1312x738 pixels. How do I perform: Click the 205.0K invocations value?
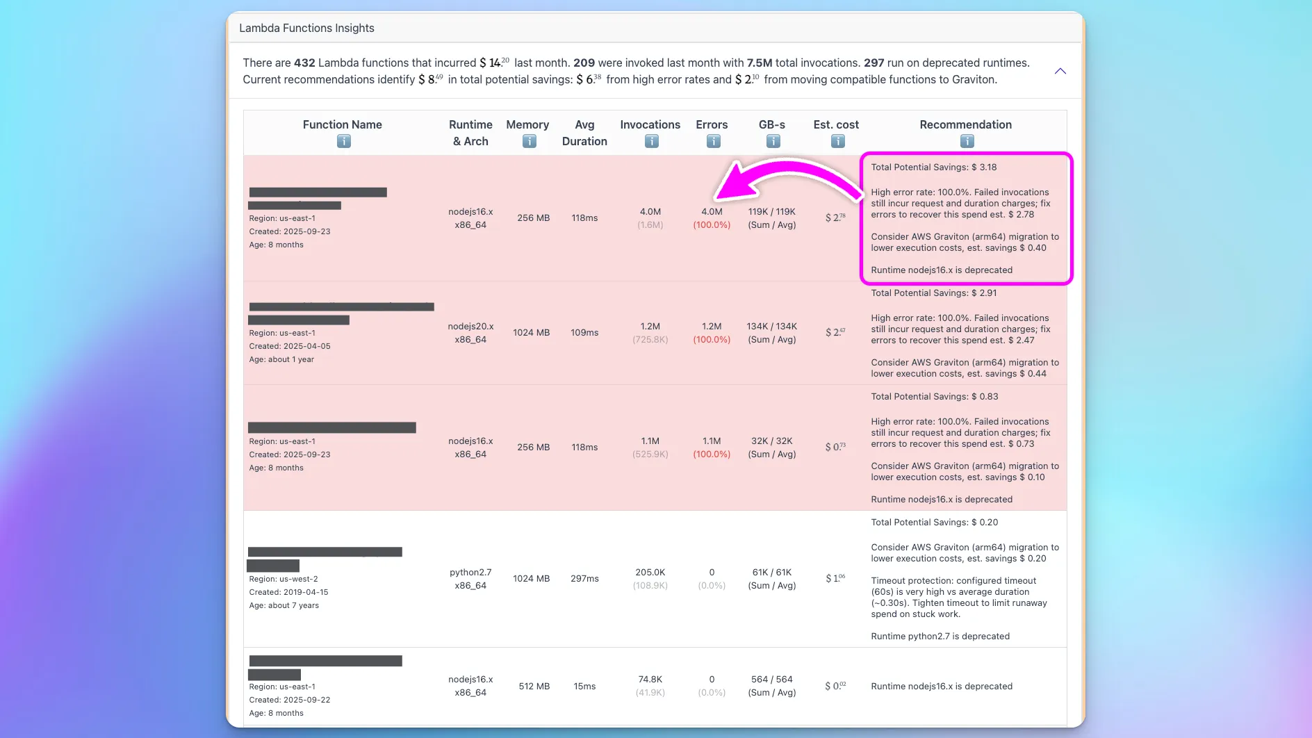(x=650, y=572)
